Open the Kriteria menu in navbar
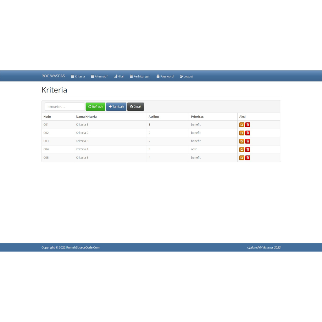The width and height of the screenshot is (322, 322). click(x=78, y=76)
